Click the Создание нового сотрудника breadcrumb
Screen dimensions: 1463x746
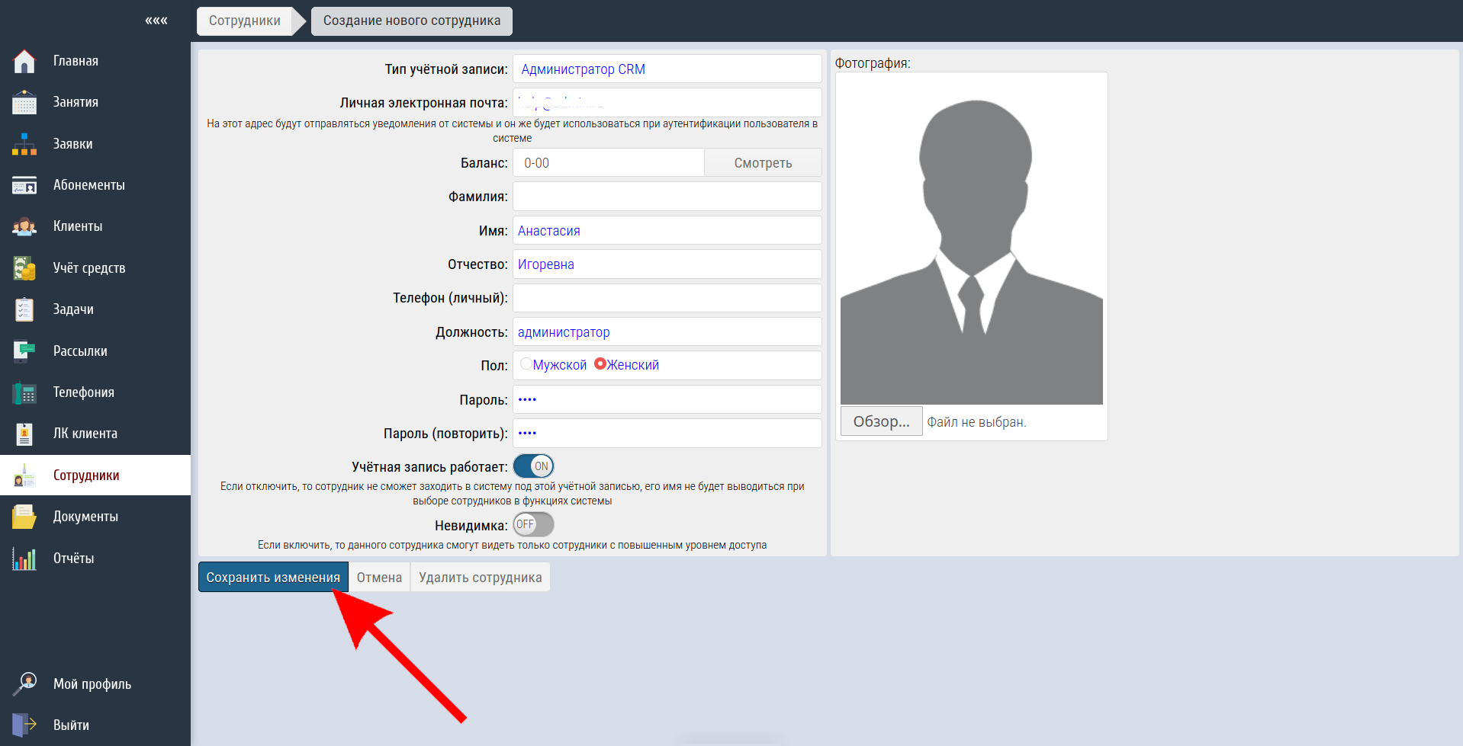tap(412, 21)
